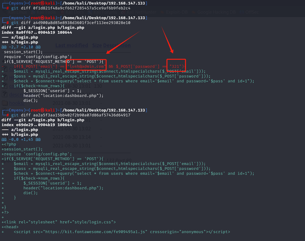
Task: Click the Kali skull icon above aa2a5f3 command
Action: coord(43,110)
